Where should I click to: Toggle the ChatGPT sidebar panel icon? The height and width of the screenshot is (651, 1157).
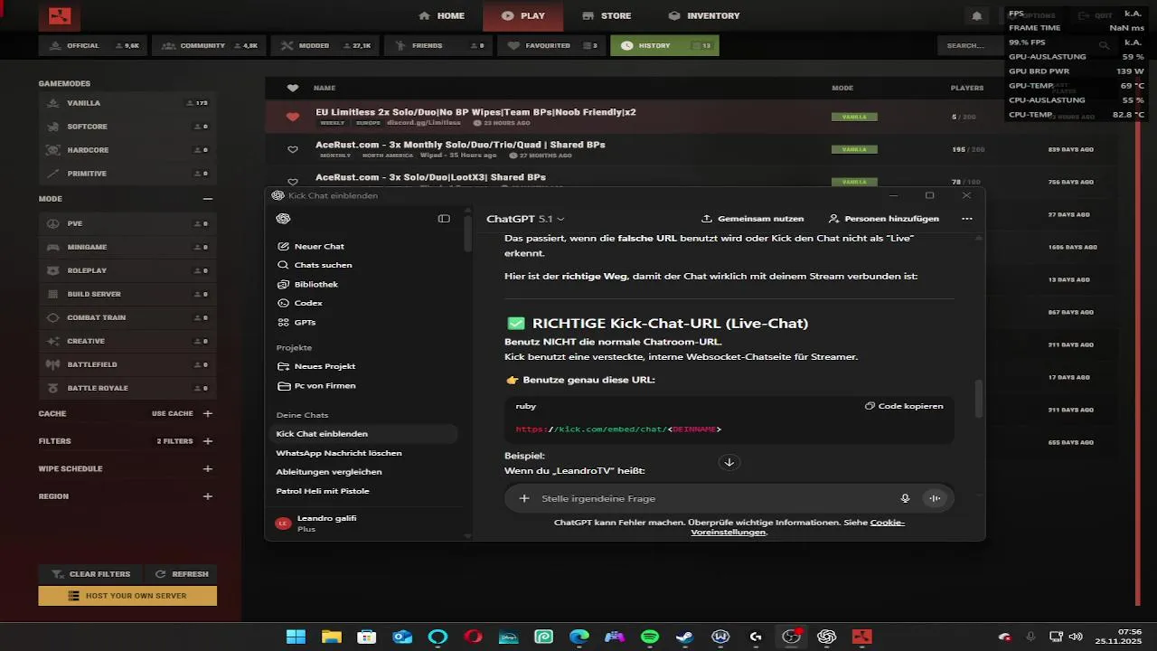pyautogui.click(x=444, y=219)
